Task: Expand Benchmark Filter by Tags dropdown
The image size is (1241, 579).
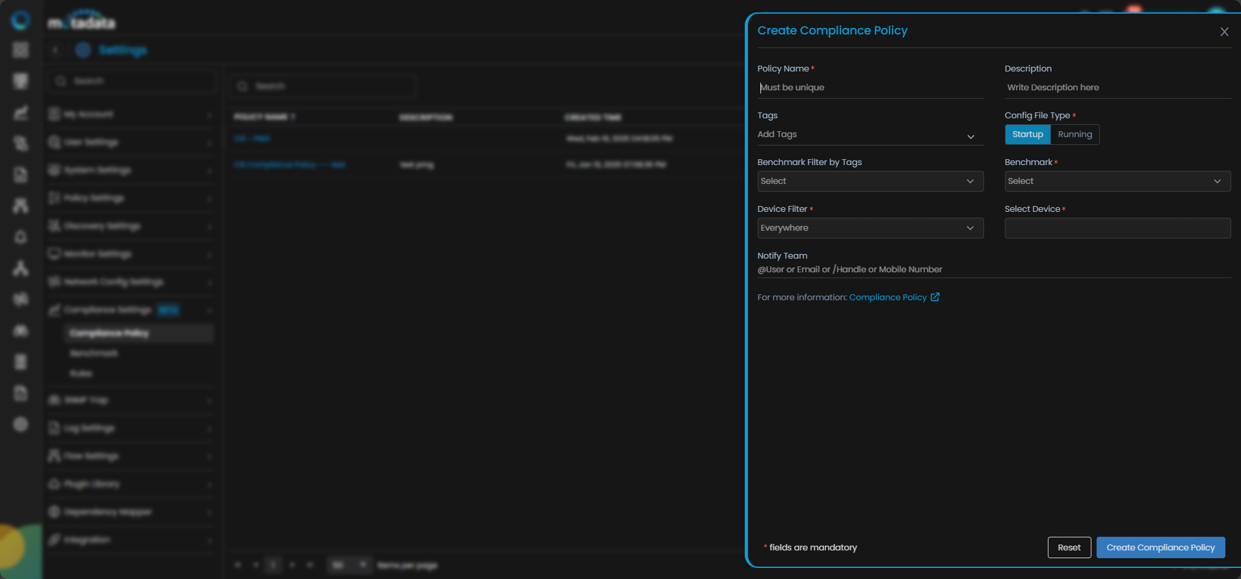Action: 870,181
